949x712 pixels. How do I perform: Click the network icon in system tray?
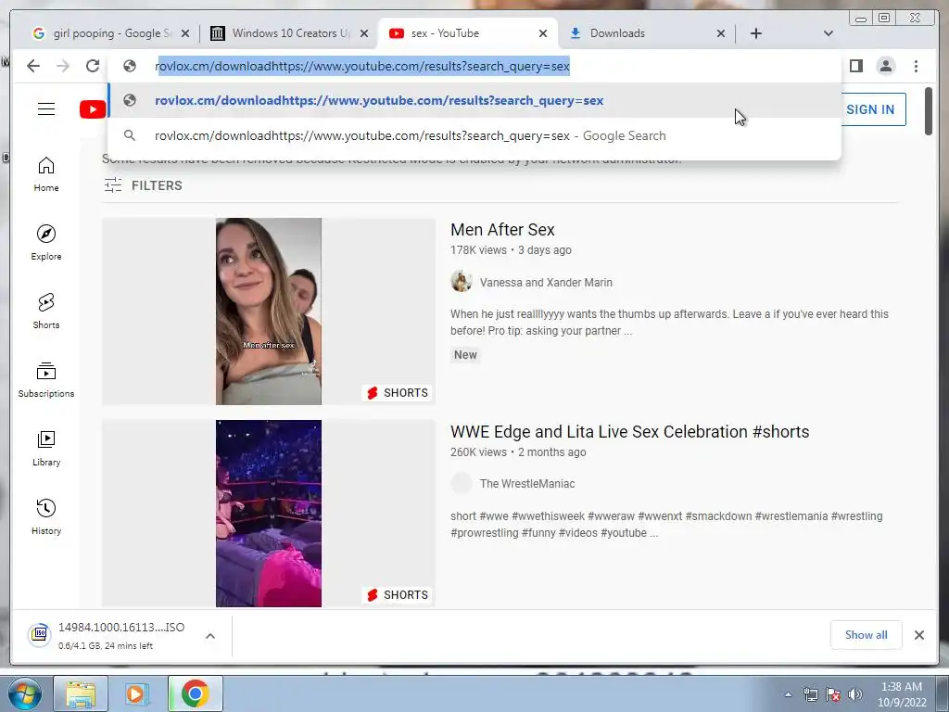pyautogui.click(x=810, y=694)
